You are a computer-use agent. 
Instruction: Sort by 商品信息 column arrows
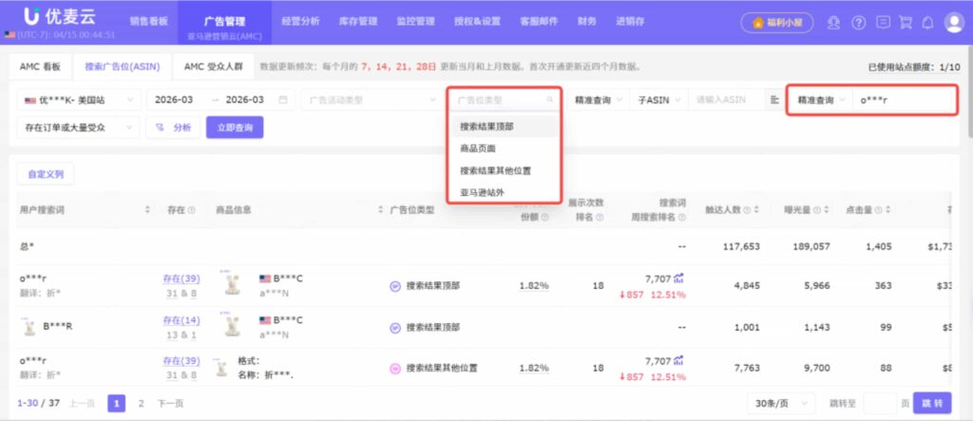[380, 210]
